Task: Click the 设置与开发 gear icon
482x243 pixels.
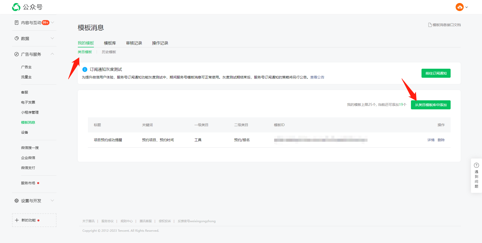Action: tap(17, 201)
